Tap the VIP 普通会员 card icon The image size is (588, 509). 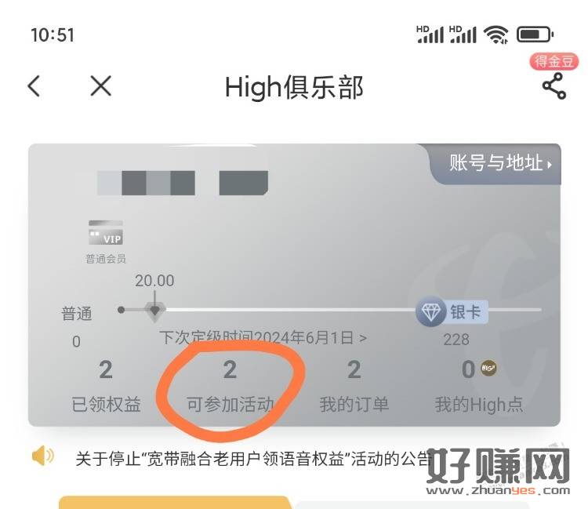point(106,233)
